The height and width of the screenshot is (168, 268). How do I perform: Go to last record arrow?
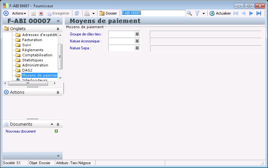click(x=259, y=13)
